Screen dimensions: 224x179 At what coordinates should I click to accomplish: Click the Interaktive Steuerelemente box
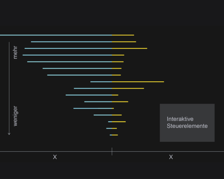point(187,123)
